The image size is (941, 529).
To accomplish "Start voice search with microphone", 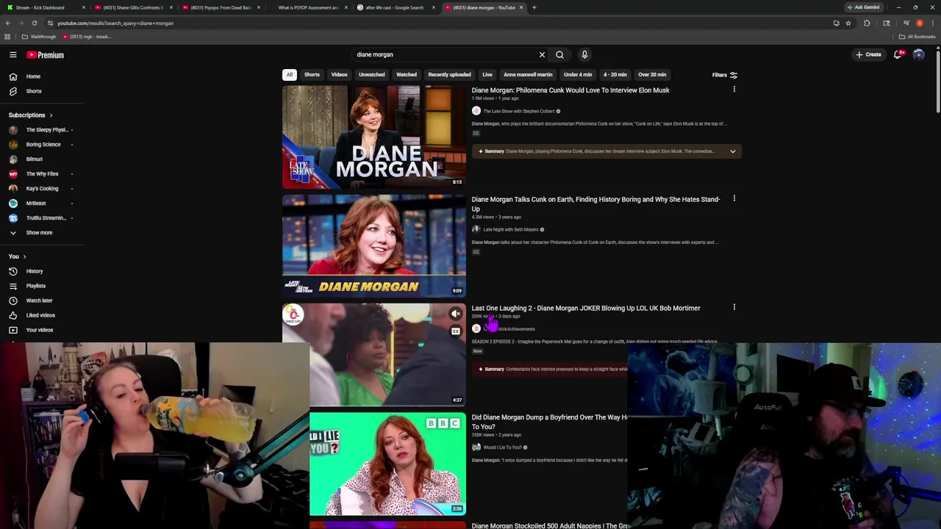I will [584, 54].
